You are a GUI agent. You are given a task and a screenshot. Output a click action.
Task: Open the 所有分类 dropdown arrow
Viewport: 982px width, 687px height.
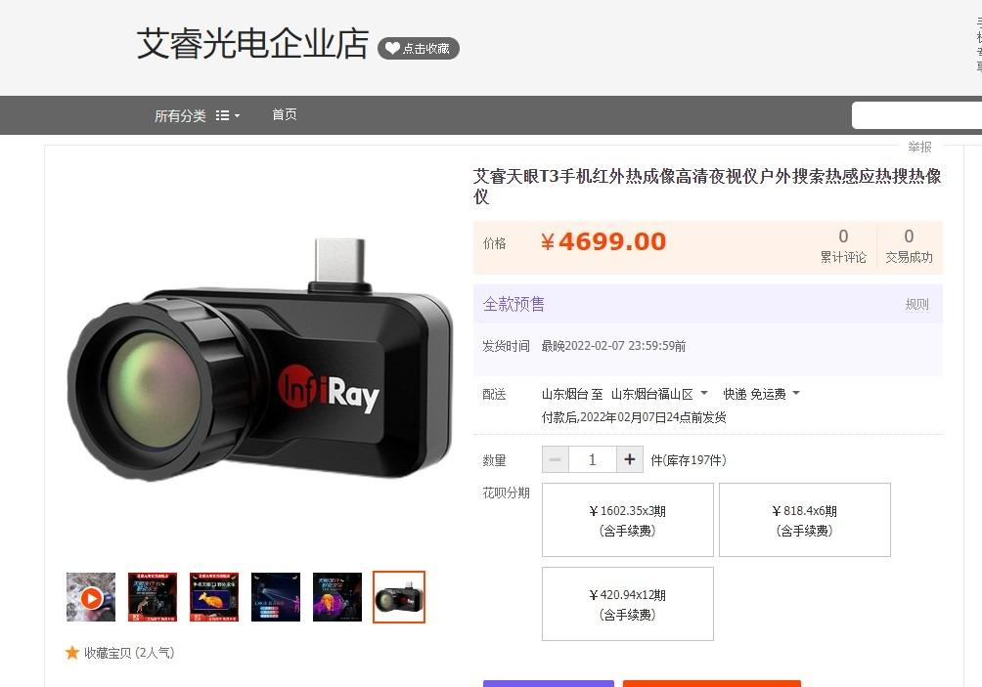[238, 116]
